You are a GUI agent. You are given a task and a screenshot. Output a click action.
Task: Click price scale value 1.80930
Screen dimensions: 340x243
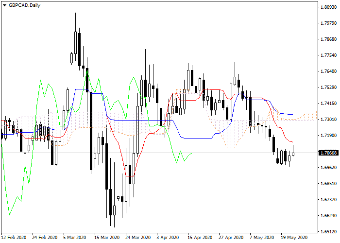[x=328, y=7]
